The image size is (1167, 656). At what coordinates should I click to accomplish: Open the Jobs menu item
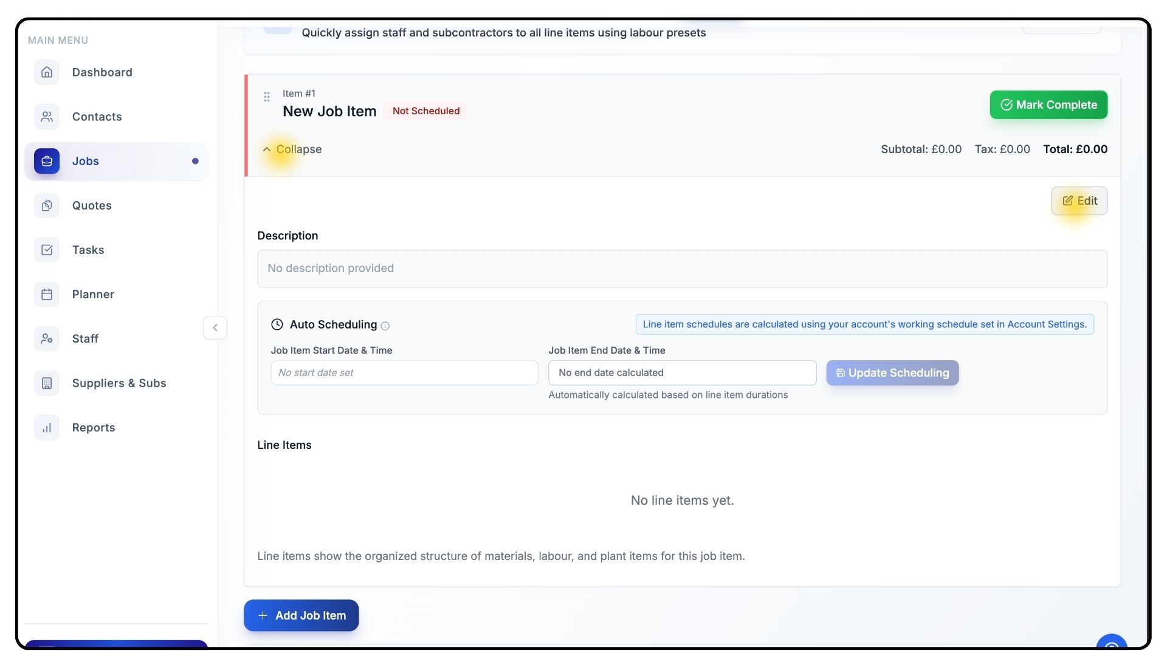click(x=86, y=161)
